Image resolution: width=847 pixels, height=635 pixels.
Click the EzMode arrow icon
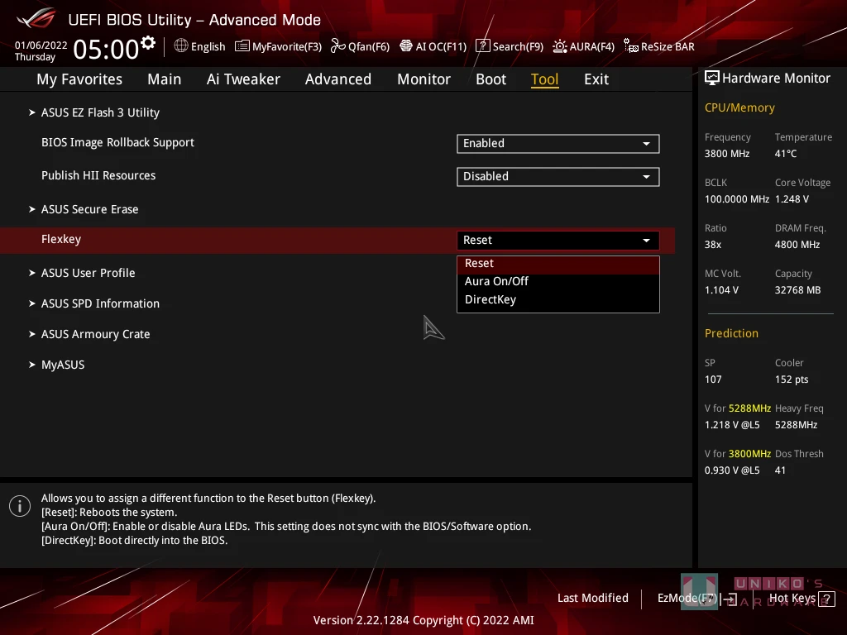click(730, 599)
